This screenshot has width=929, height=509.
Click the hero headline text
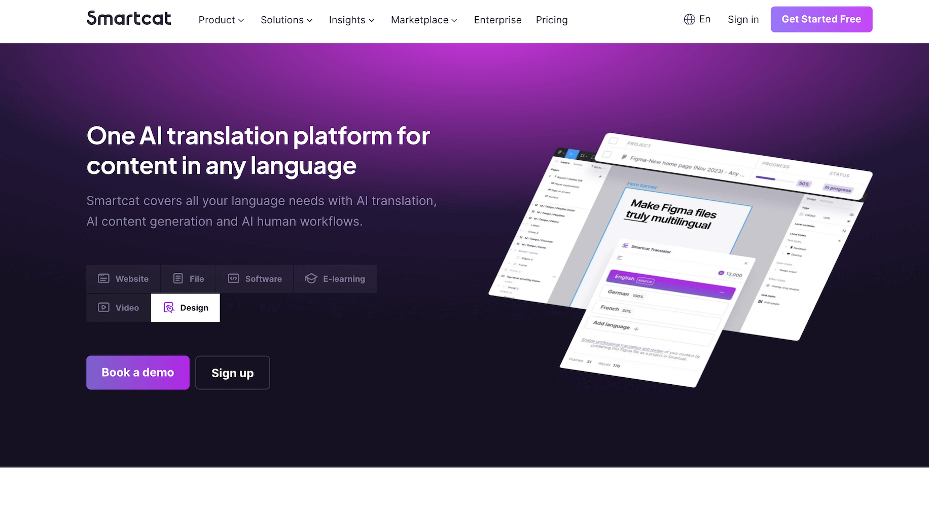pyautogui.click(x=258, y=151)
